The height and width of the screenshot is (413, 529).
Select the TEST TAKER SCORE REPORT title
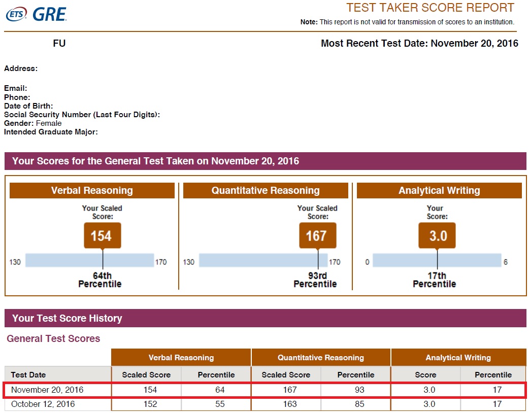point(430,8)
